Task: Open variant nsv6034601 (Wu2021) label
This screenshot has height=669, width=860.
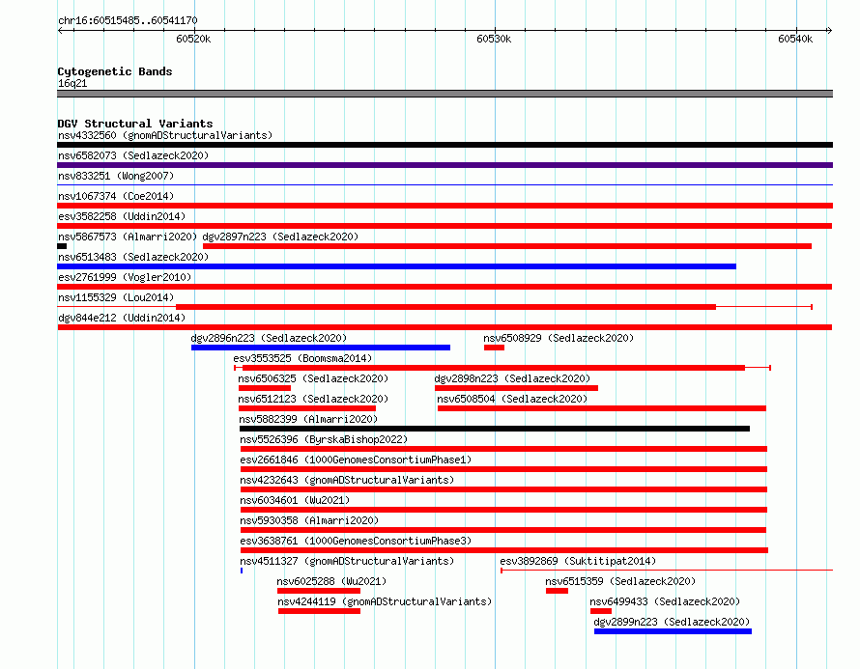Action: [x=295, y=500]
